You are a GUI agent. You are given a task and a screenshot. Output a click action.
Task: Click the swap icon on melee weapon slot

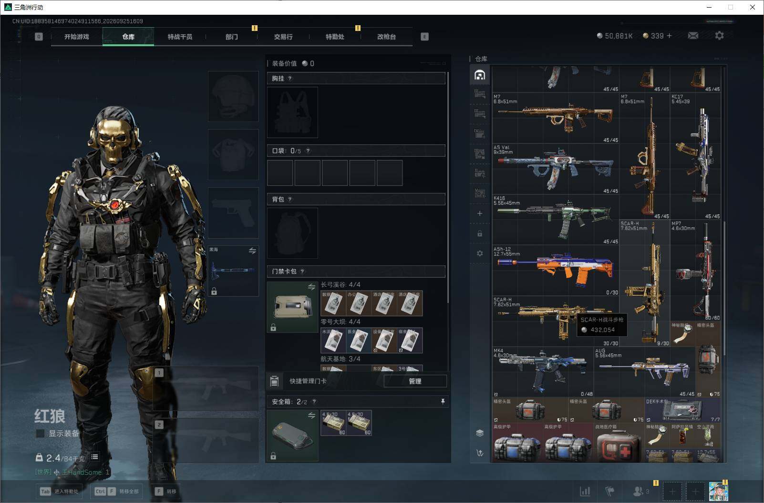click(x=252, y=251)
